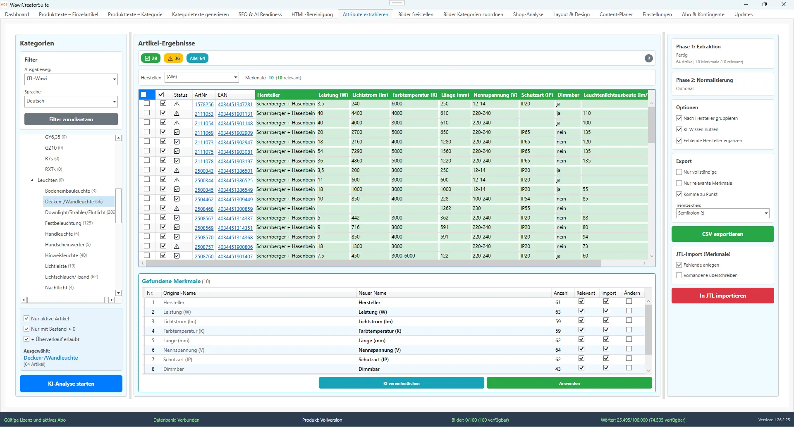Click the green complete-articles badge showing 28

pyautogui.click(x=151, y=58)
